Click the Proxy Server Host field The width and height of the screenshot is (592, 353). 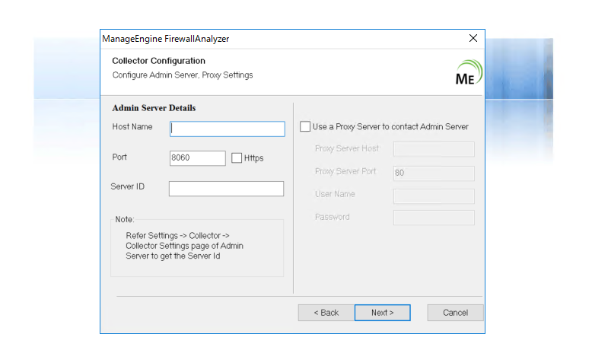pyautogui.click(x=434, y=149)
